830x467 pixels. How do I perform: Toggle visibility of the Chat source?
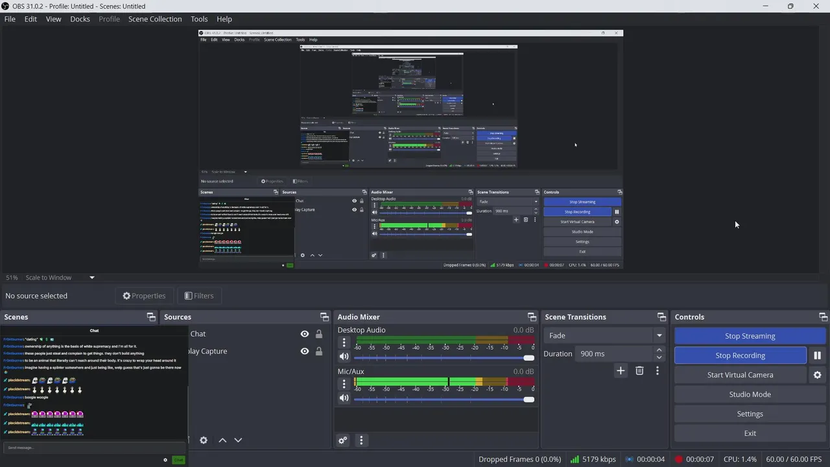tap(305, 334)
